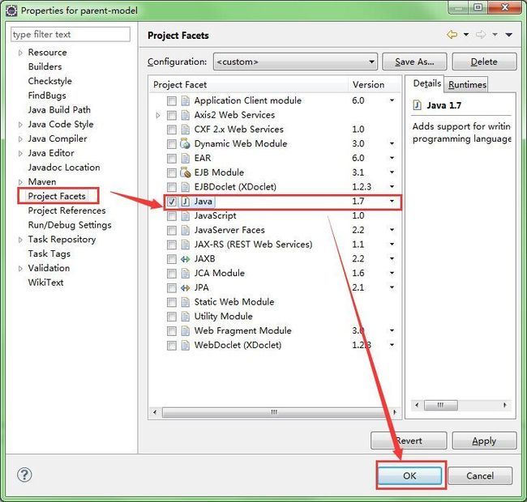Enable the JPA facet checkbox
This screenshot has height=502, width=527.
pos(172,288)
